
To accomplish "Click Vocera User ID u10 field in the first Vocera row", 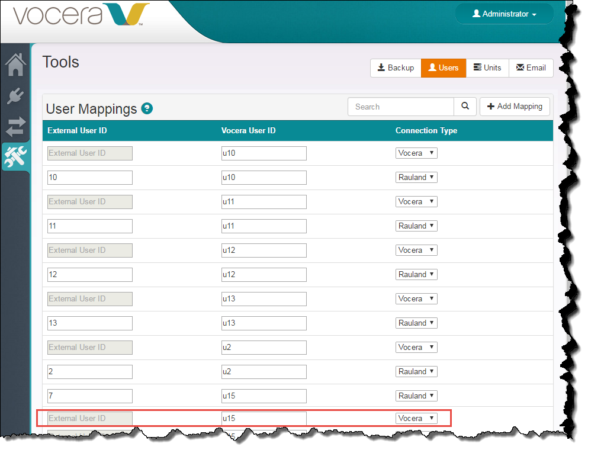I will pyautogui.click(x=264, y=153).
